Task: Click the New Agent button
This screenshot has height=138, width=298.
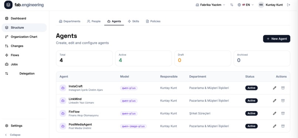Action: tap(277, 39)
